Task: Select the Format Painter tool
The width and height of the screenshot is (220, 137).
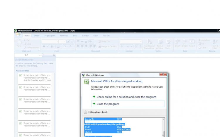Action: (32, 48)
